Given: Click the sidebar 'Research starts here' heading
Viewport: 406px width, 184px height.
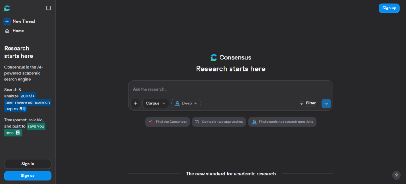Looking at the screenshot, I should [x=19, y=52].
